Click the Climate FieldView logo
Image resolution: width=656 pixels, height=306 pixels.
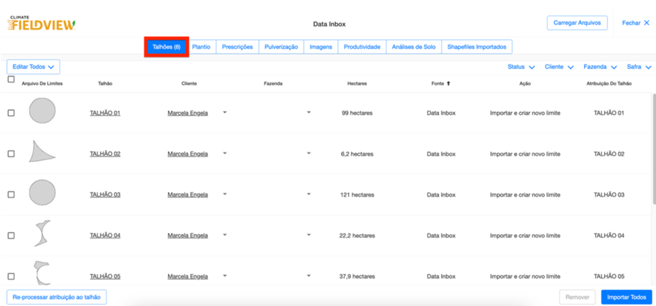pyautogui.click(x=41, y=24)
